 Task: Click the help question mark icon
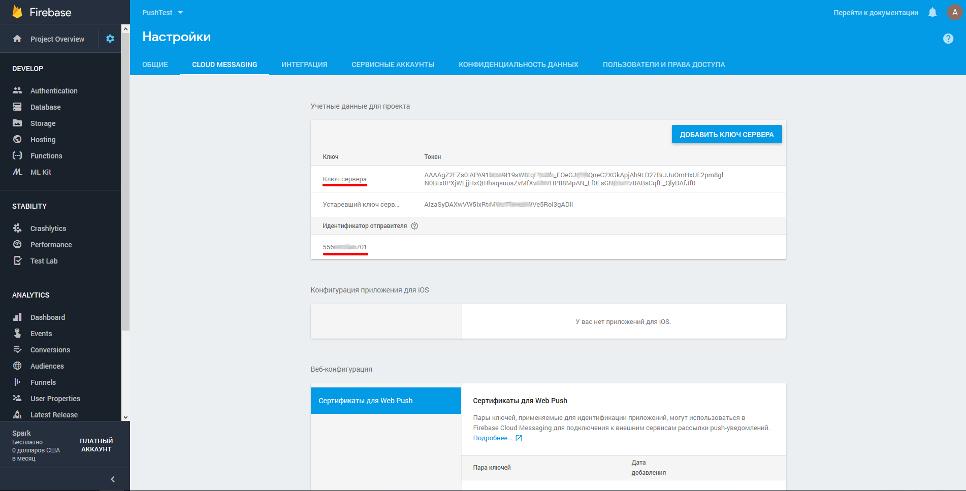coord(948,39)
